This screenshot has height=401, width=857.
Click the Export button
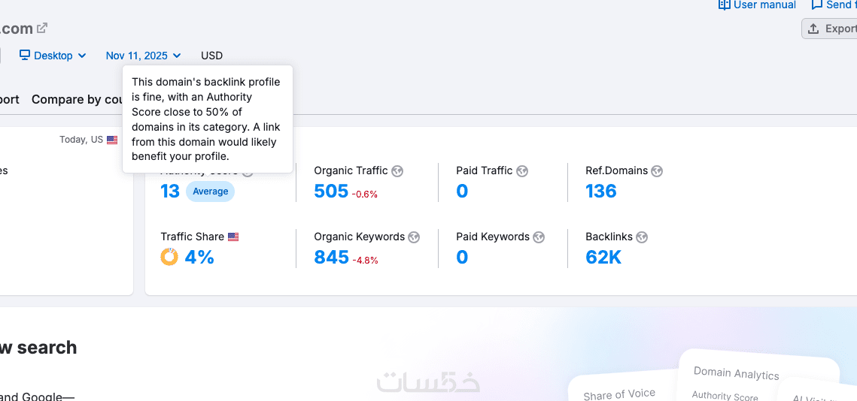831,29
